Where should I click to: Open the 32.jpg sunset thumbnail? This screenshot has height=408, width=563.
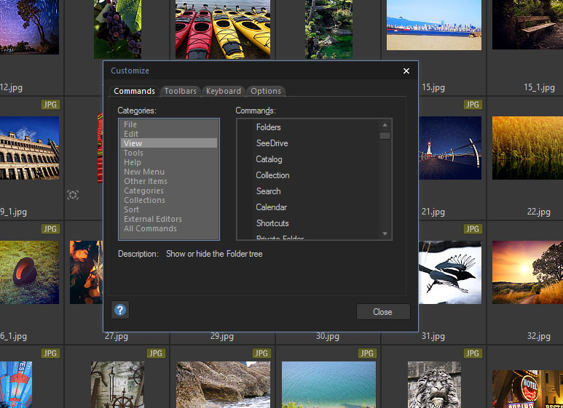[x=527, y=272]
